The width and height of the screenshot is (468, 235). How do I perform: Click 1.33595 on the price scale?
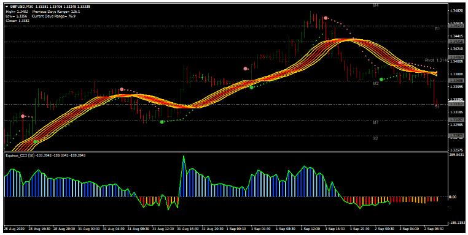(457, 87)
